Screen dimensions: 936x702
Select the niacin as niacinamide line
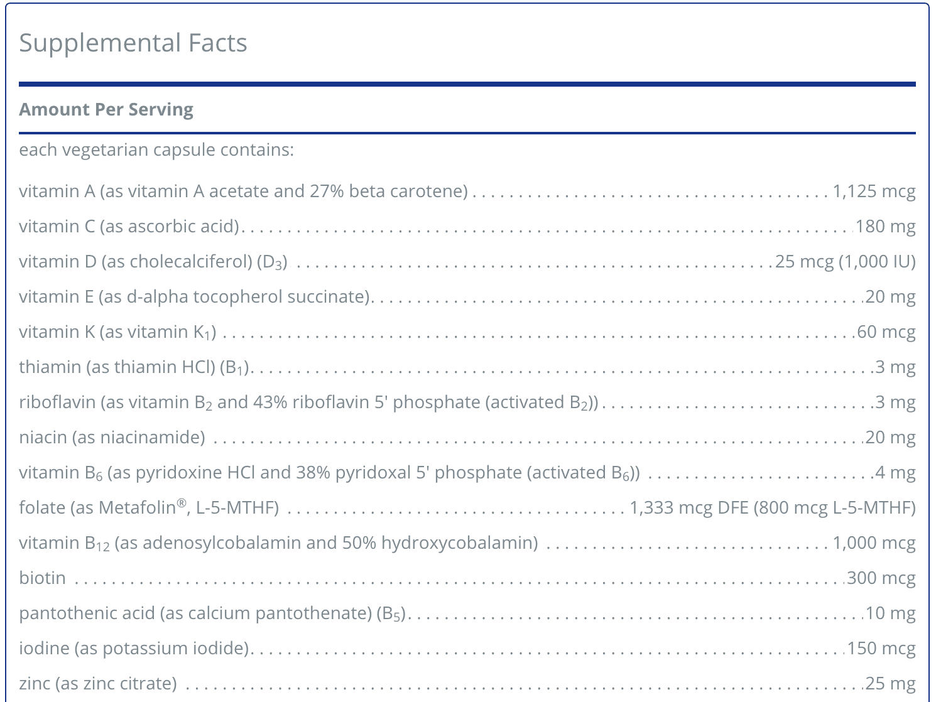tap(467, 437)
